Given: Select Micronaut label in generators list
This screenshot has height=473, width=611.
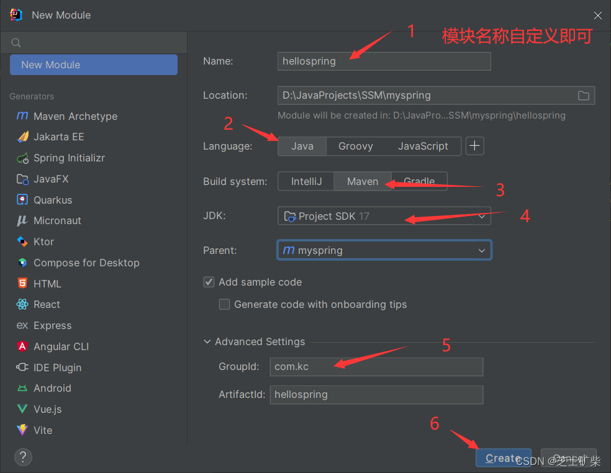Looking at the screenshot, I should pos(57,220).
